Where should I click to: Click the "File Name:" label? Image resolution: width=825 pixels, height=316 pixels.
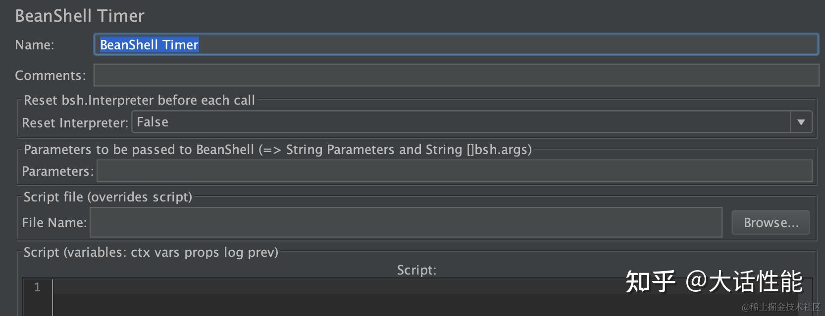(54, 223)
